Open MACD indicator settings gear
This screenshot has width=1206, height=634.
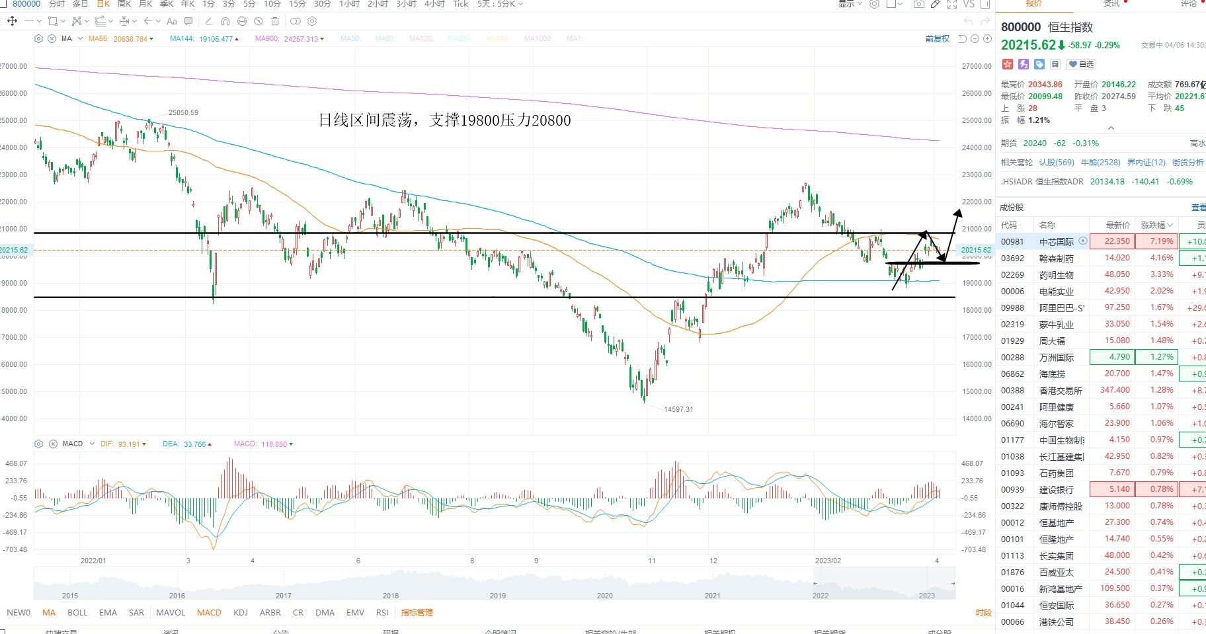point(38,444)
